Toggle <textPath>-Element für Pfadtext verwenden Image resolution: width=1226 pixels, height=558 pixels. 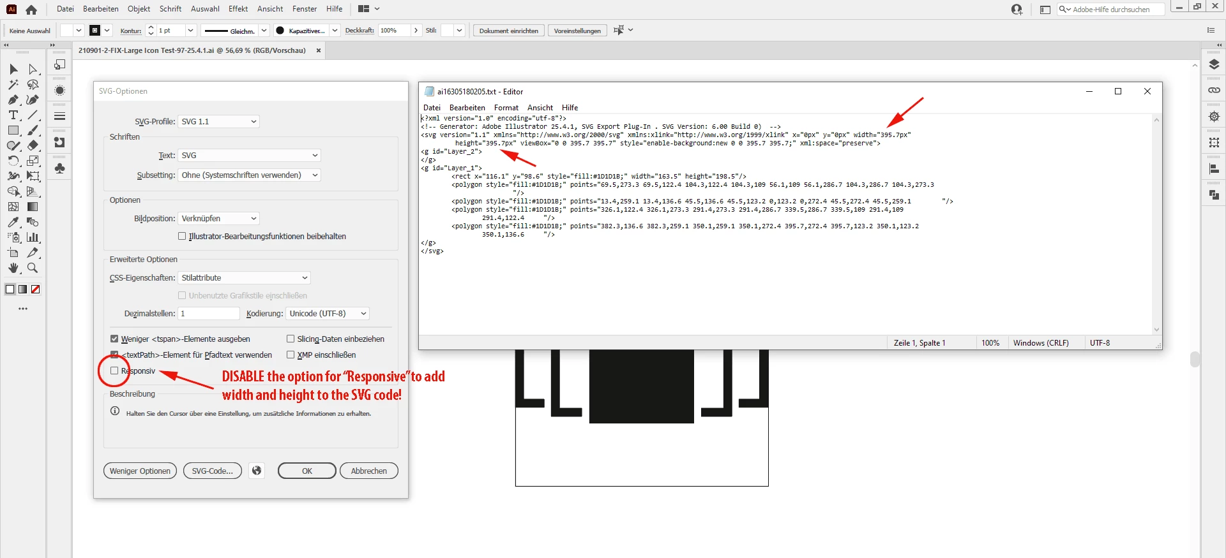(x=114, y=355)
